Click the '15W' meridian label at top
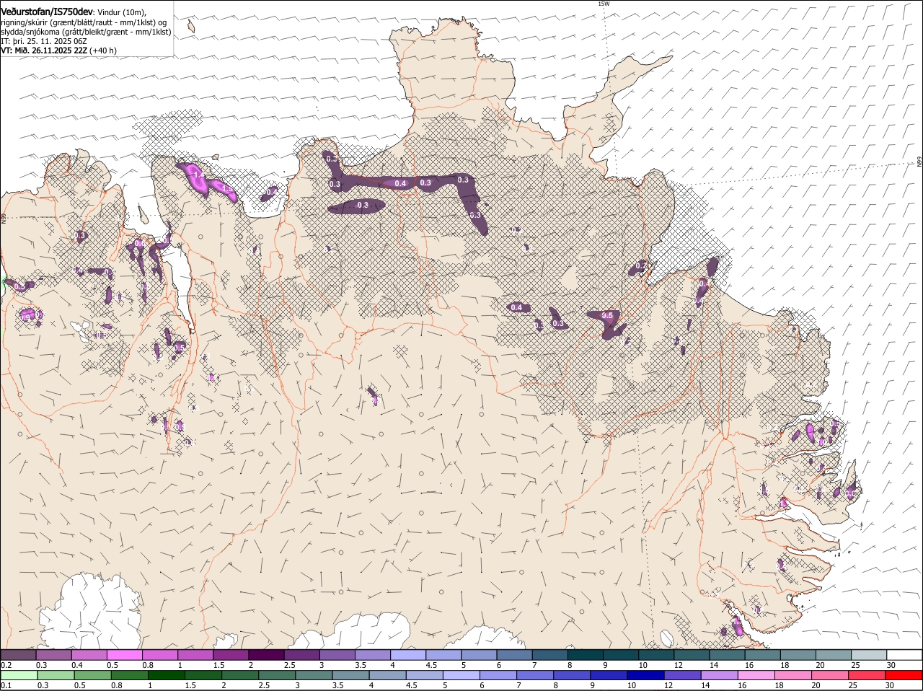The width and height of the screenshot is (923, 691). pyautogui.click(x=604, y=4)
